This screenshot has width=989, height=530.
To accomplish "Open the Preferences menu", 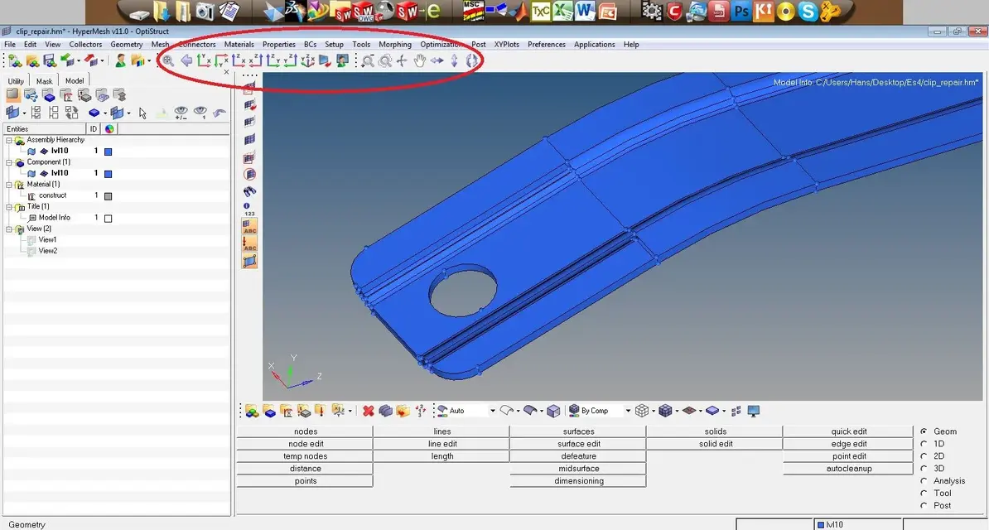I will 546,44.
